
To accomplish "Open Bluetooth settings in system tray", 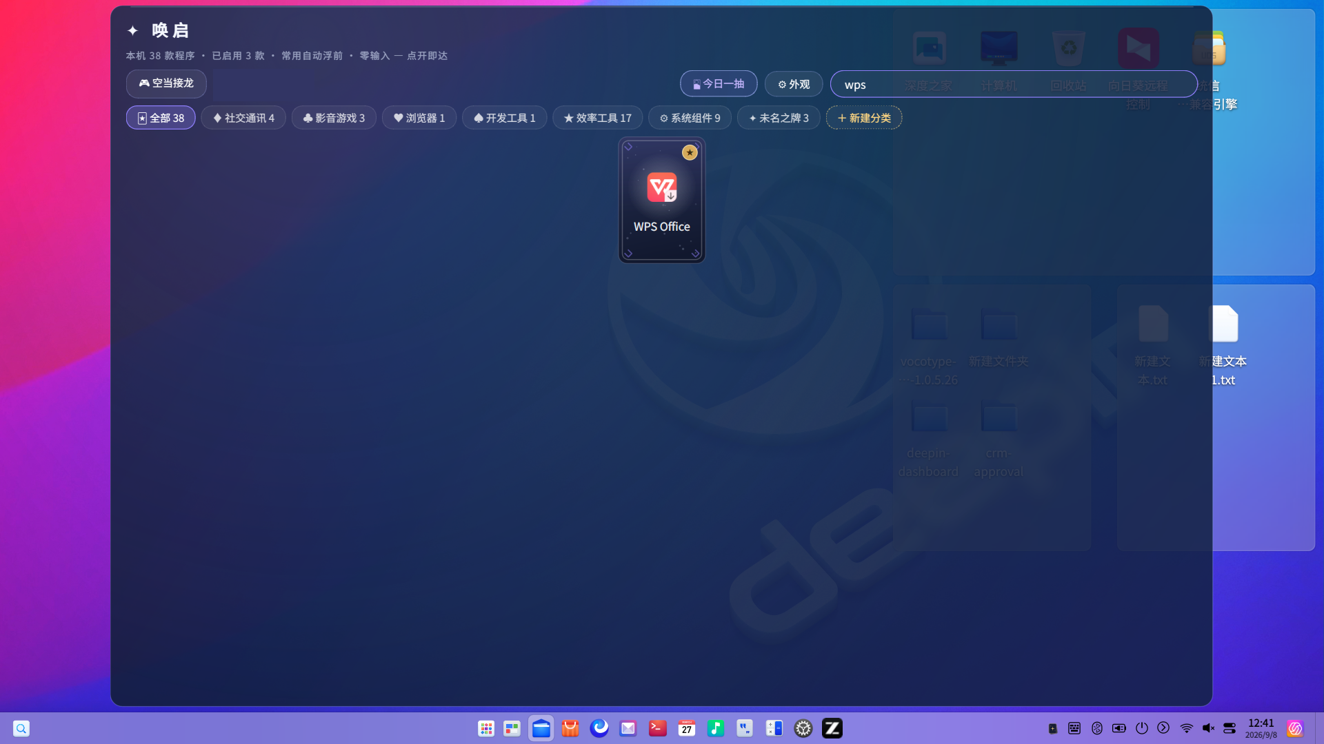I will (1097, 728).
